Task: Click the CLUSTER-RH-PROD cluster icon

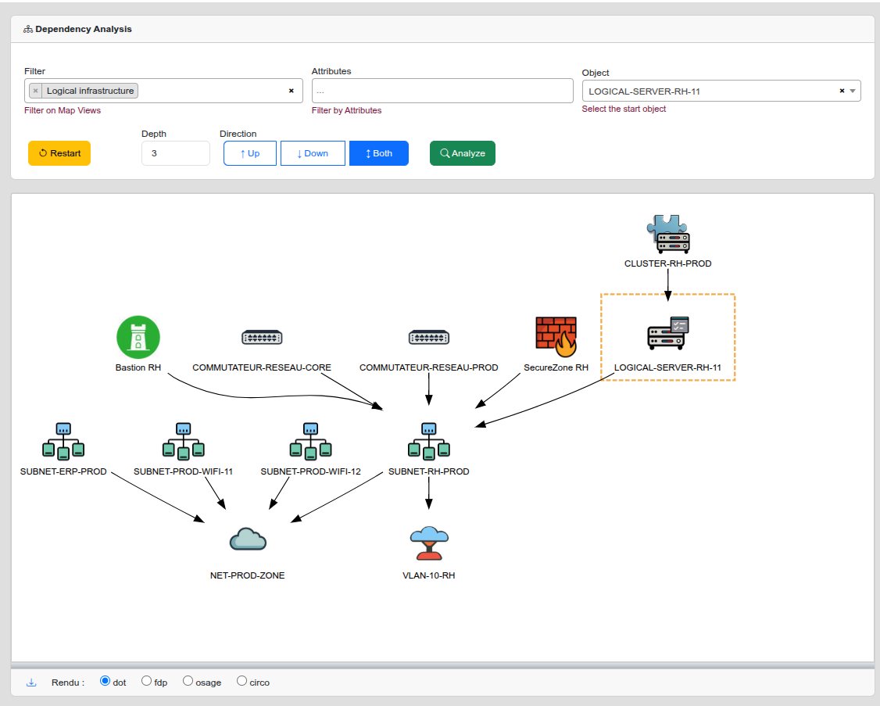Action: tap(668, 235)
